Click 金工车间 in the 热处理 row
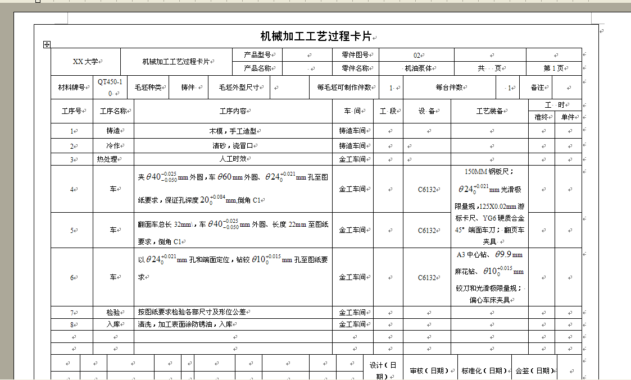 [353, 159]
